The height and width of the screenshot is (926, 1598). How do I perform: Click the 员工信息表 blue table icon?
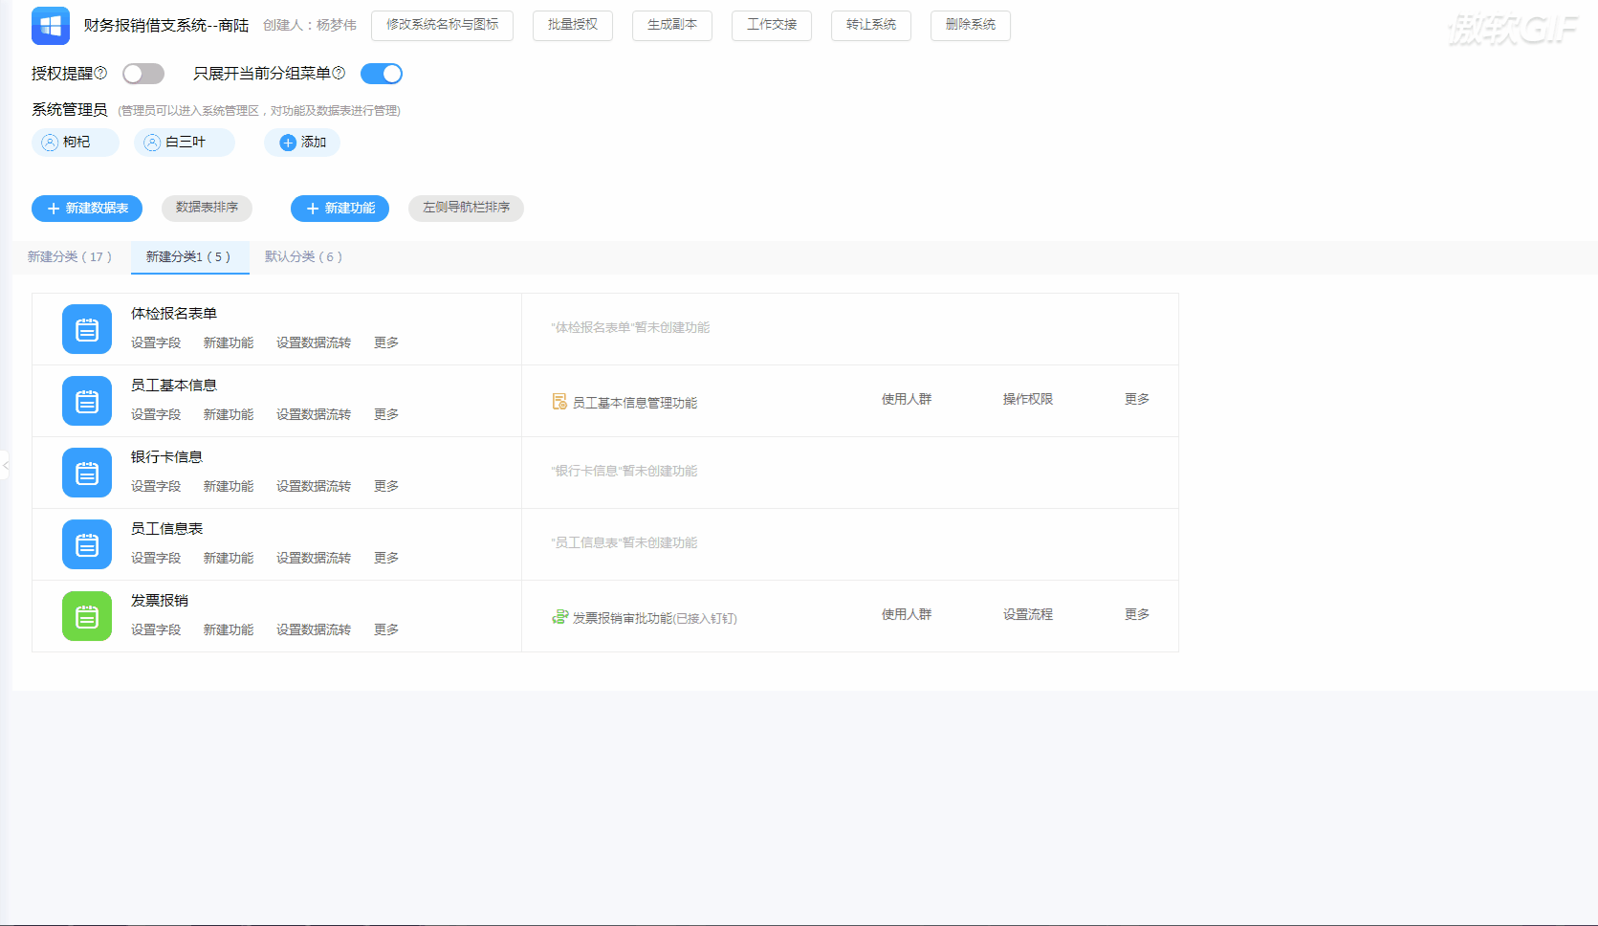click(86, 543)
